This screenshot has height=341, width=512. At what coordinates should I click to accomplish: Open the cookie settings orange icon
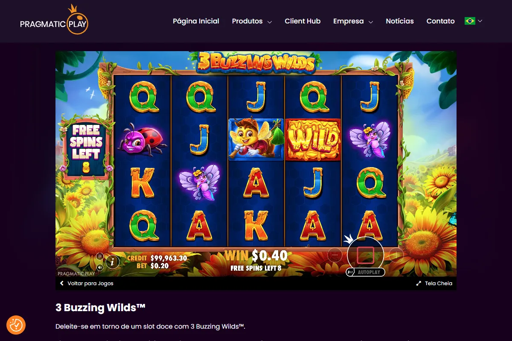tap(16, 325)
